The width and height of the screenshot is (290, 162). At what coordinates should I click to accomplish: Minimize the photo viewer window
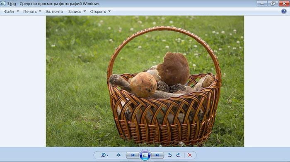click(262, 3)
